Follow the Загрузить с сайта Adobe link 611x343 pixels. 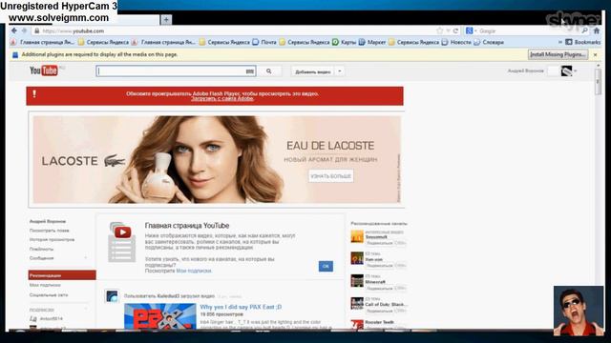click(x=222, y=99)
